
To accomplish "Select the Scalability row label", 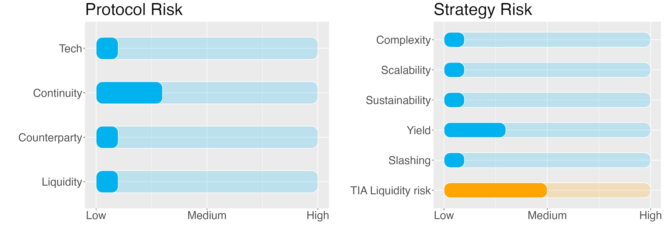I will tap(405, 70).
